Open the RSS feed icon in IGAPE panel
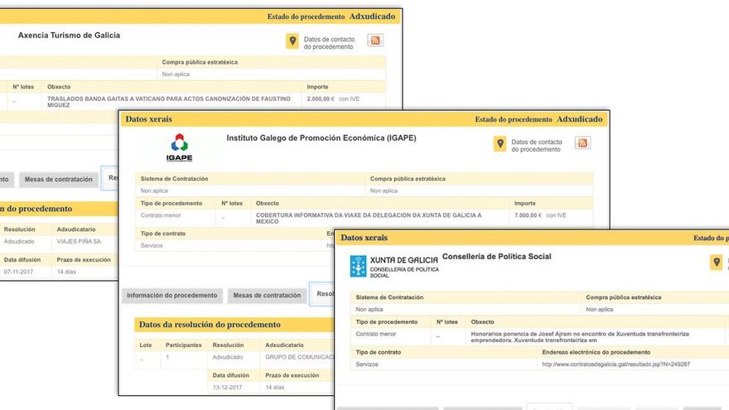Image resolution: width=729 pixels, height=410 pixels. tap(582, 143)
